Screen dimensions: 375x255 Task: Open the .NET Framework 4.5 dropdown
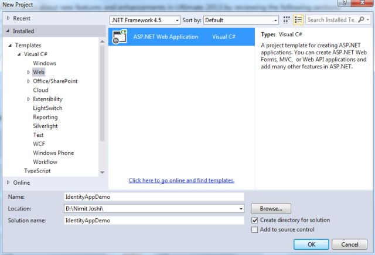click(145, 20)
